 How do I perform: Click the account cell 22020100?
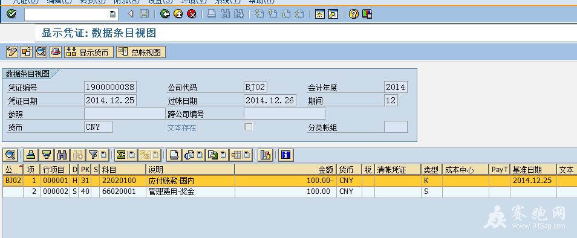(123, 181)
